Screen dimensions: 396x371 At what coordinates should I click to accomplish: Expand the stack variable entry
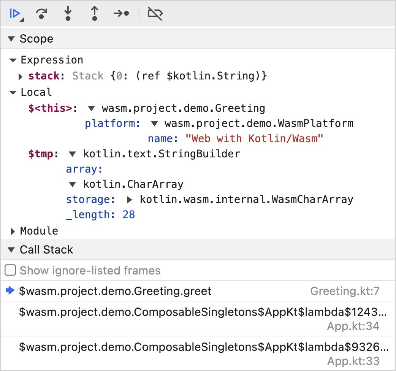tap(21, 76)
